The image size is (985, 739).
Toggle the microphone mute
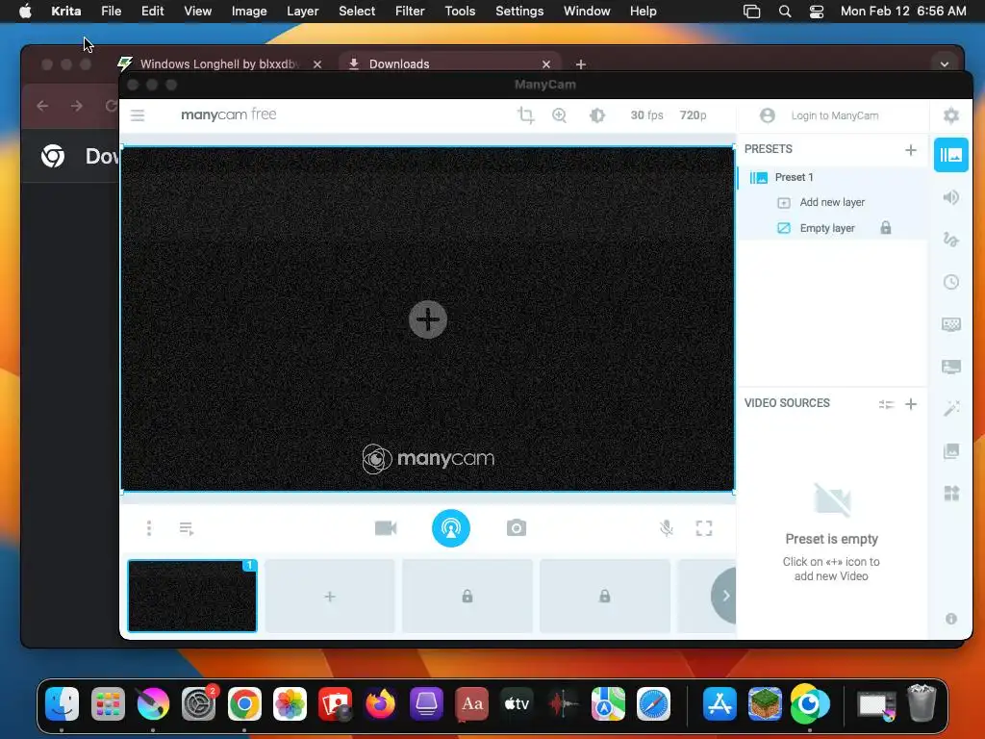pos(667,528)
